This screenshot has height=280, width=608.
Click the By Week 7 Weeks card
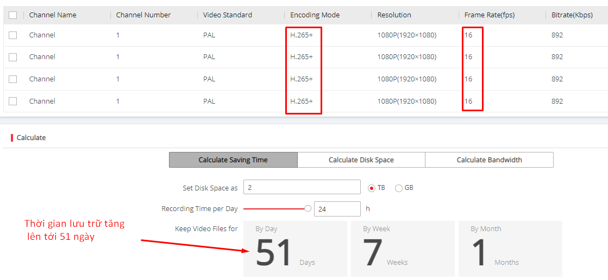pos(403,249)
